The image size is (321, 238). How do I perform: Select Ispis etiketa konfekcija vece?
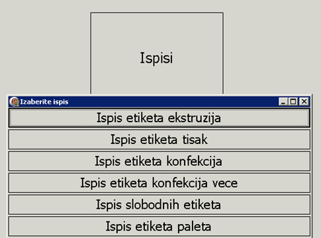point(159,182)
